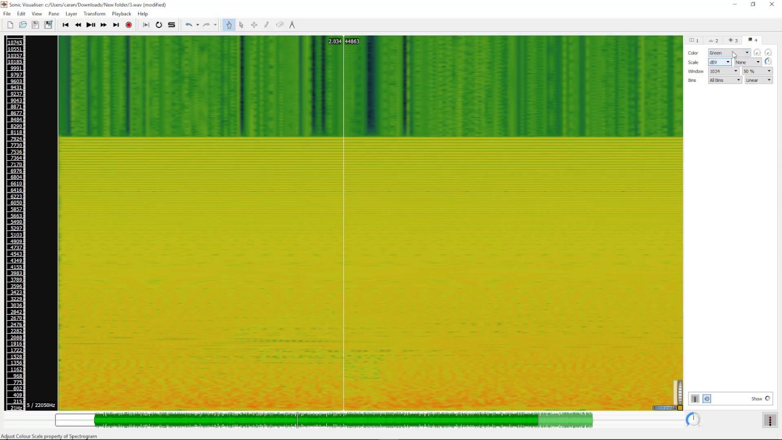Select the Erase tool
Image resolution: width=782 pixels, height=440 pixels.
tap(279, 25)
